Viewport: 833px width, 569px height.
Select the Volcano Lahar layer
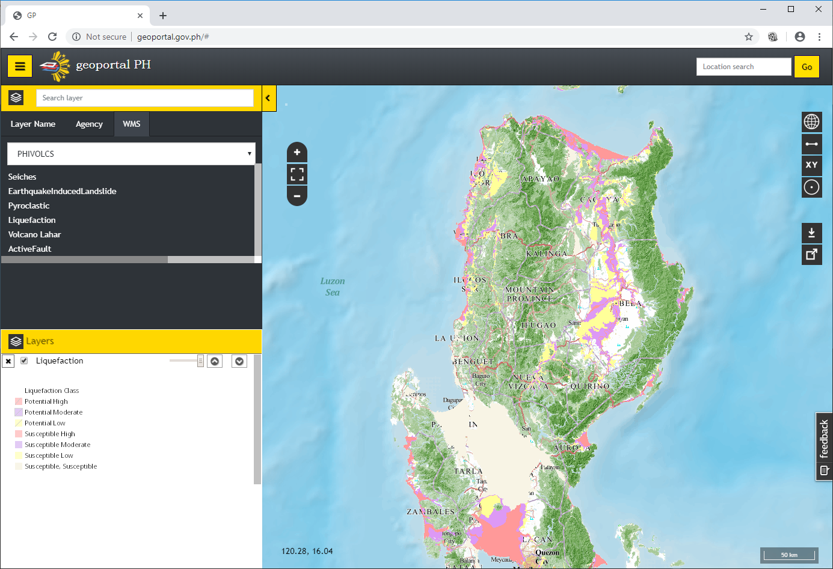point(35,234)
